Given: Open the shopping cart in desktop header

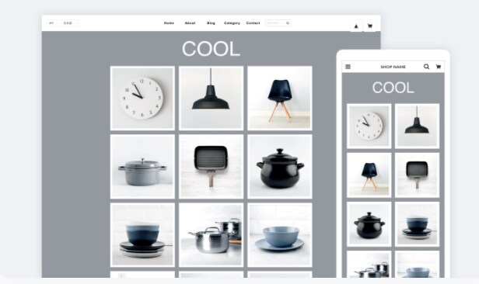Looking at the screenshot, I should pyautogui.click(x=369, y=26).
